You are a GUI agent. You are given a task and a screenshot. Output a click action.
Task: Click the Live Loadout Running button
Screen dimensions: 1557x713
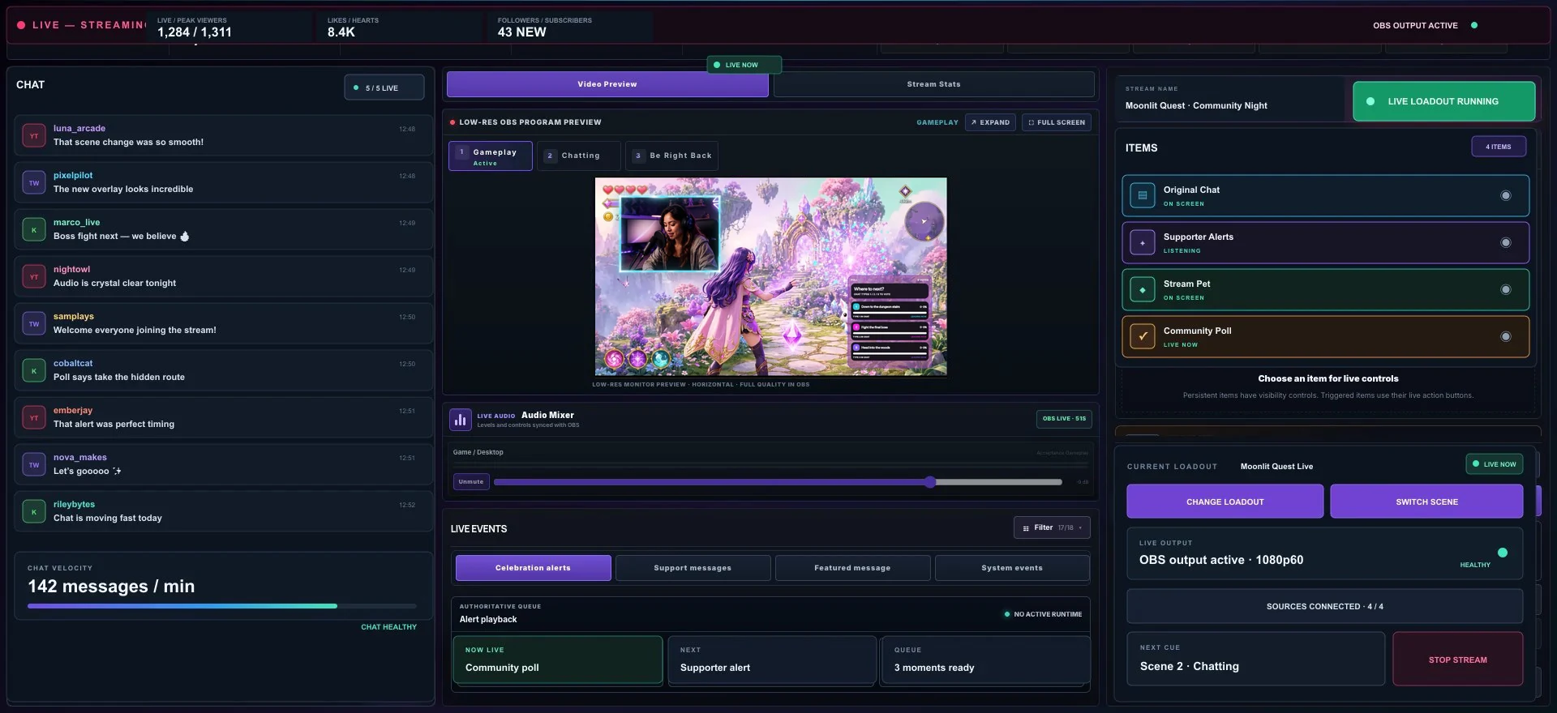click(1443, 101)
